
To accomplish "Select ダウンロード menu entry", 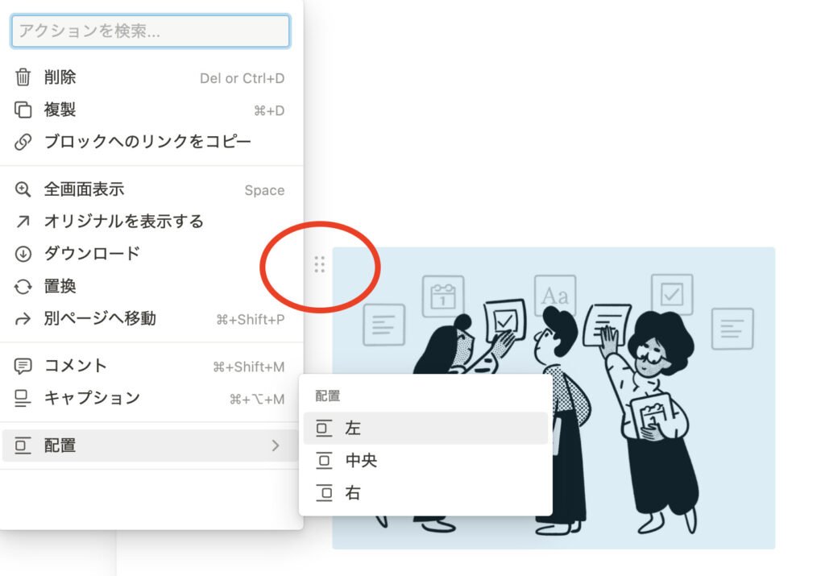I will [x=151, y=254].
